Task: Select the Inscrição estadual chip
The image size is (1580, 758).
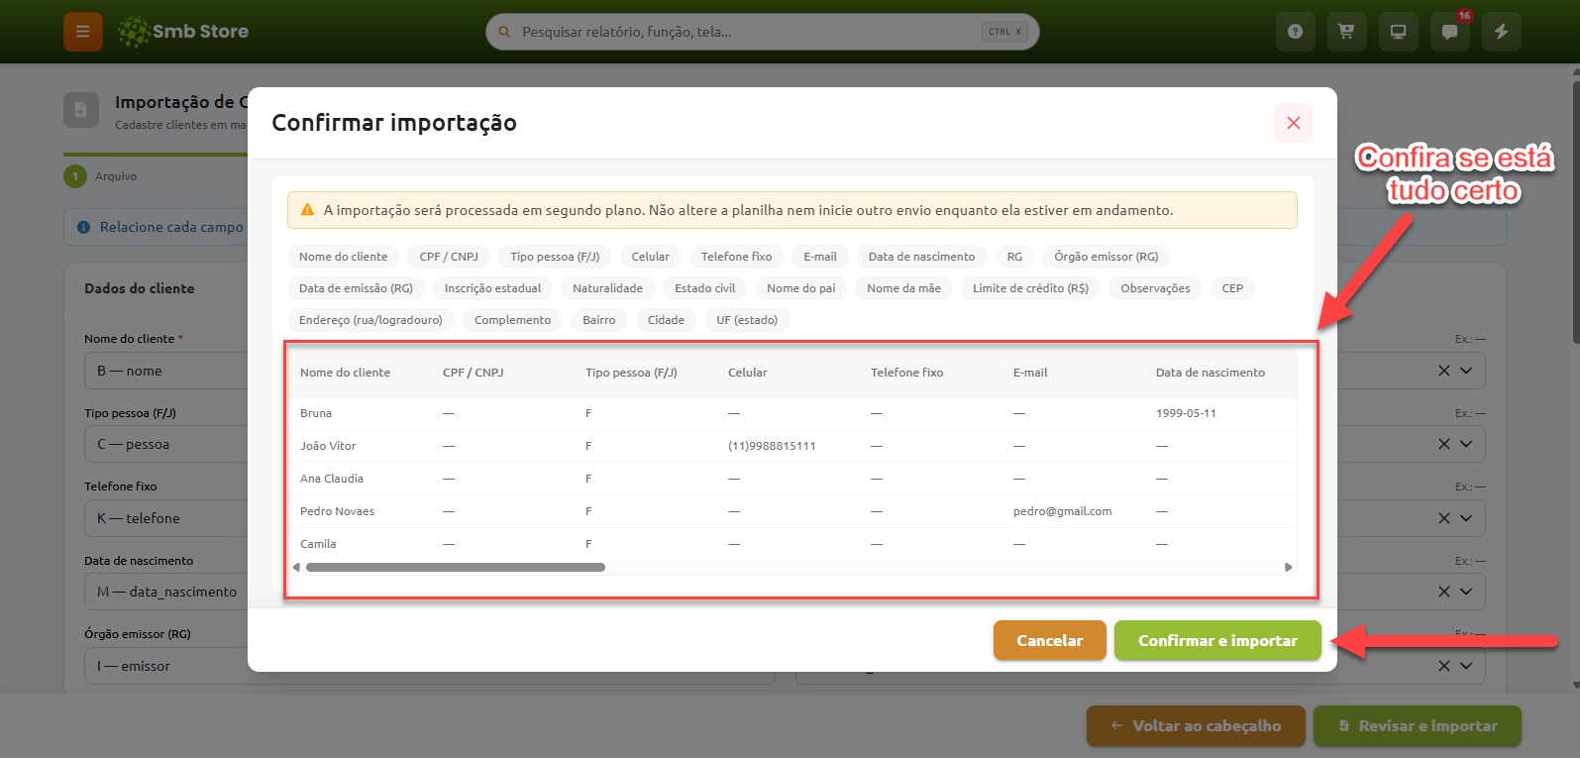Action: 492,288
